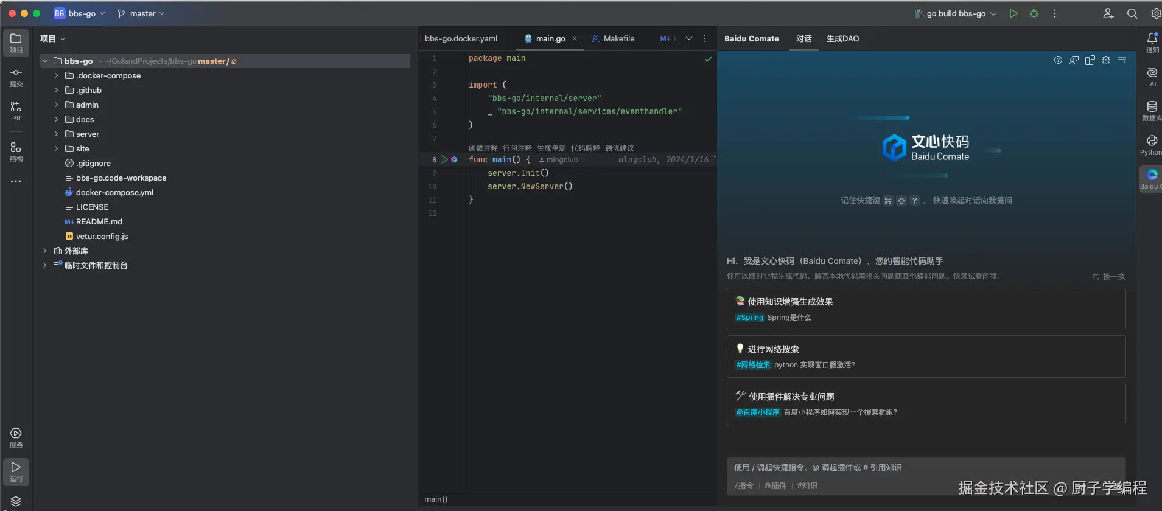Expand 临时文件和控制台 node
This screenshot has height=511, width=1162.
coord(45,265)
